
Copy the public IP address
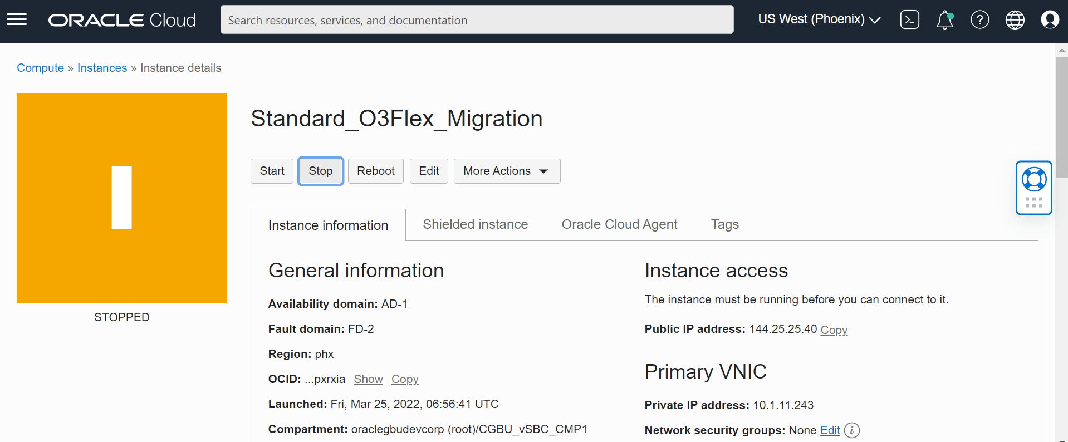[x=834, y=330]
